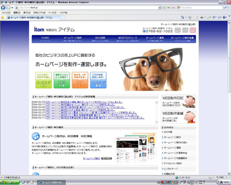Click the address bar URL field
Image resolution: width=231 pixels, height=185 pixels.
click(86, 8)
